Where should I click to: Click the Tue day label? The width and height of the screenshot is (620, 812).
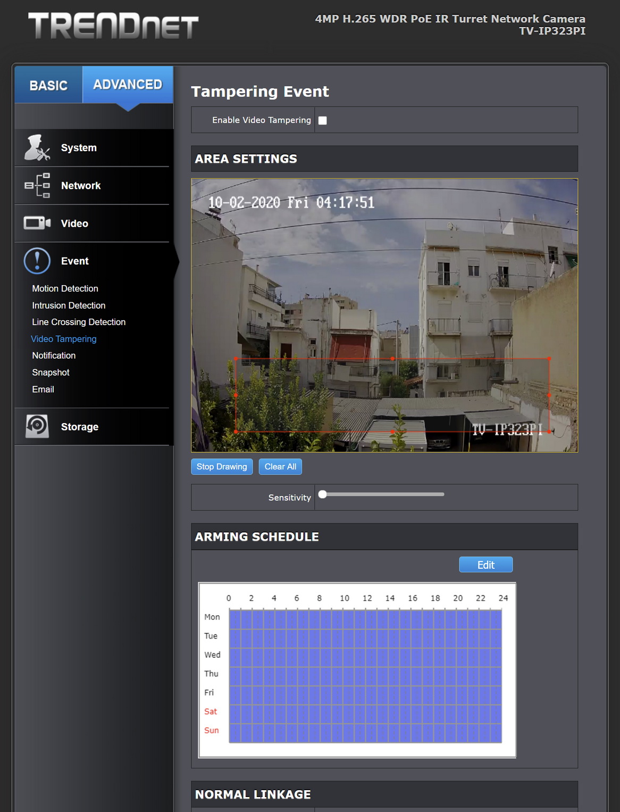coord(211,636)
